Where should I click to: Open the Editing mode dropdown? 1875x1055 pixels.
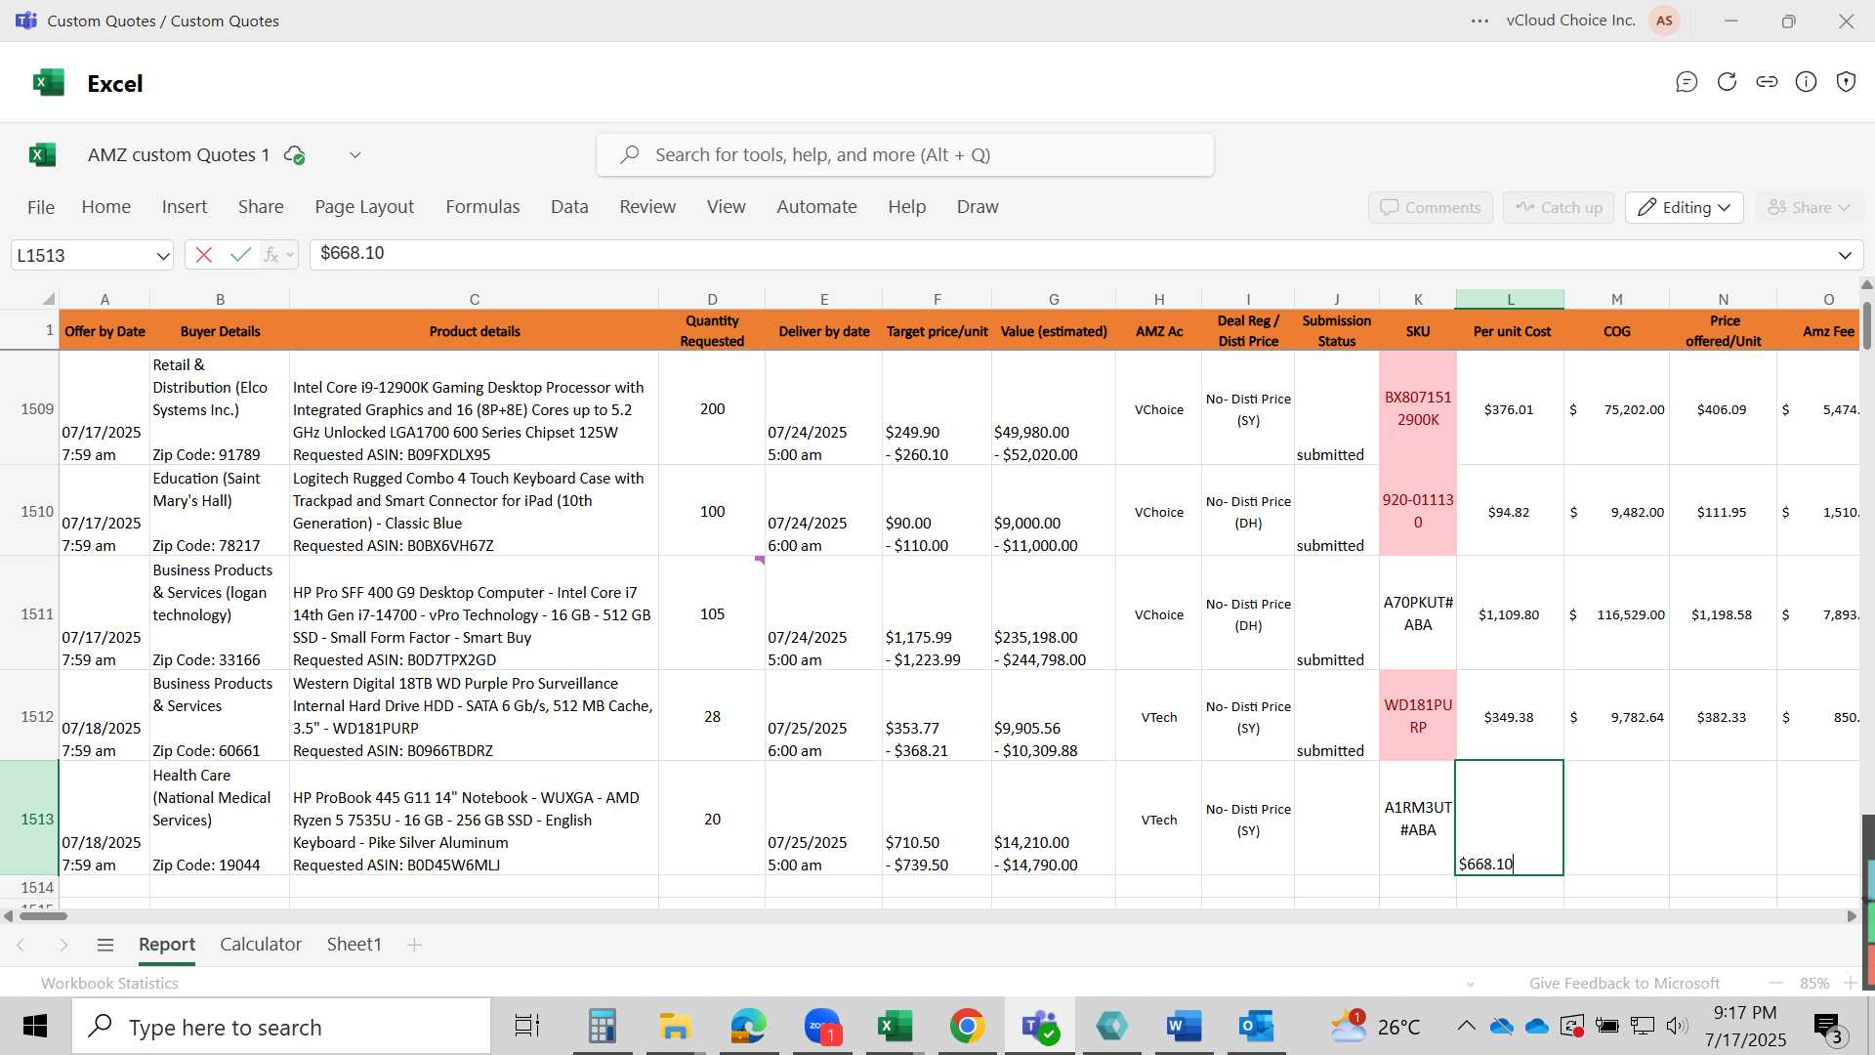(1685, 207)
